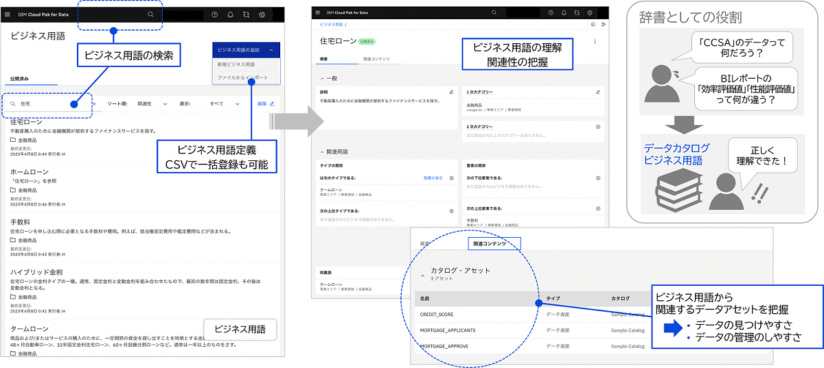Screen dimensions: 824x368
Task: Add a term under 次の上位タイプである with the plus icon
Action: click(451, 210)
